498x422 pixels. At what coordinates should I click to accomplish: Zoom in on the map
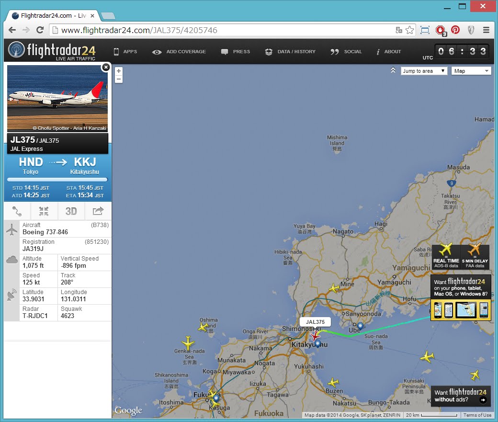click(119, 71)
